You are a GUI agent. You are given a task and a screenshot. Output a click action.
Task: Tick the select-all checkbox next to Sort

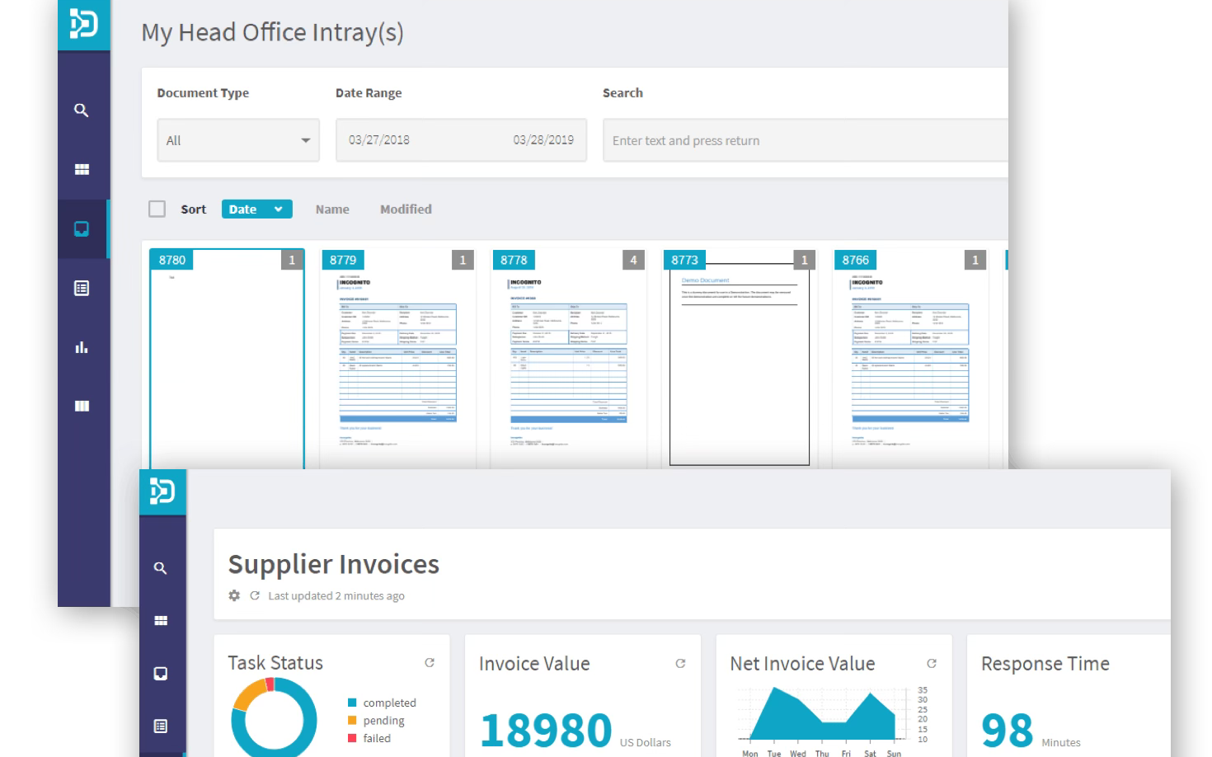coord(157,209)
